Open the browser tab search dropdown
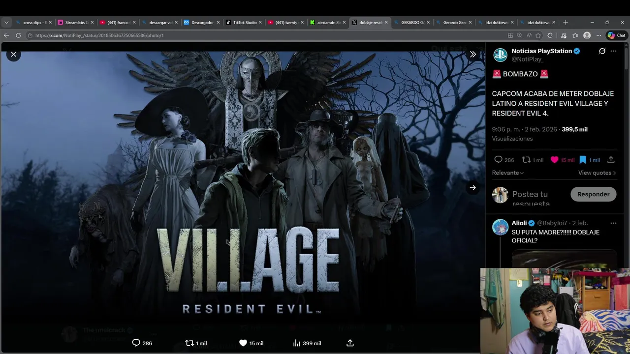Image resolution: width=630 pixels, height=354 pixels. point(6,22)
